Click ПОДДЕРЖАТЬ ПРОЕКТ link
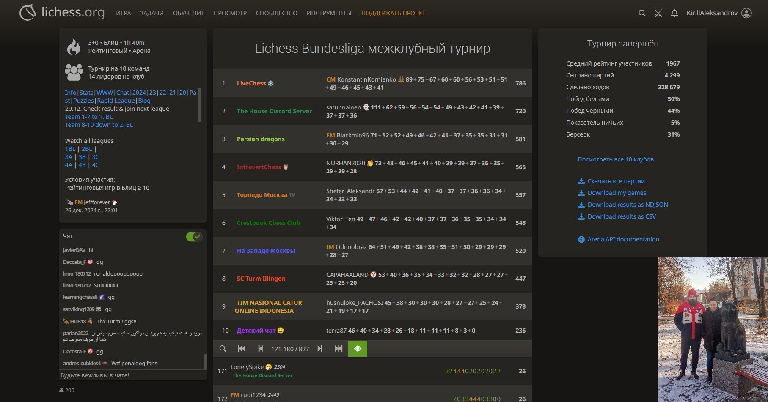The image size is (768, 402). pos(394,13)
